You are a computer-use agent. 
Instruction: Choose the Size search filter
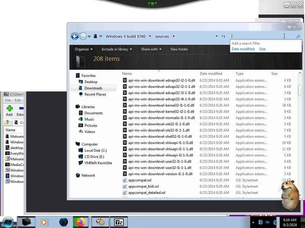point(262,49)
